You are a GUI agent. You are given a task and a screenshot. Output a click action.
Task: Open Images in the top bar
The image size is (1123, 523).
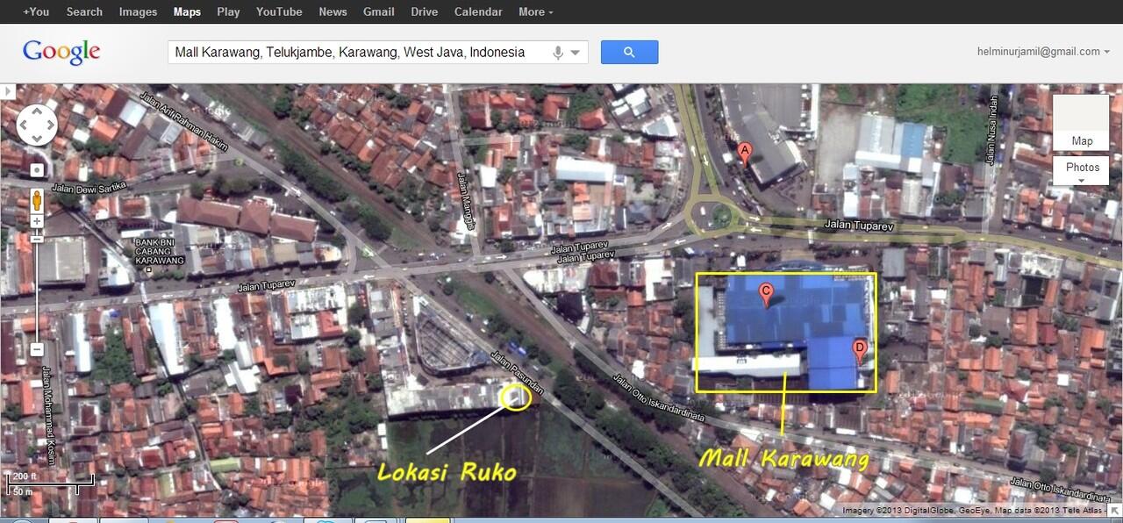(x=138, y=11)
